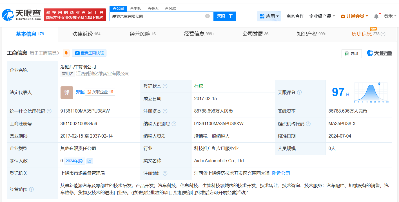Click former name 江西爱驰亿维实业有限公司

click(103, 74)
